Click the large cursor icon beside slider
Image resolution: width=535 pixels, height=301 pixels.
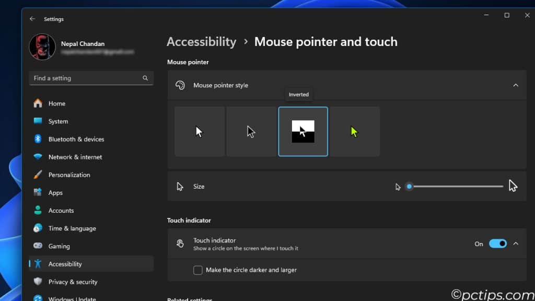pyautogui.click(x=513, y=186)
